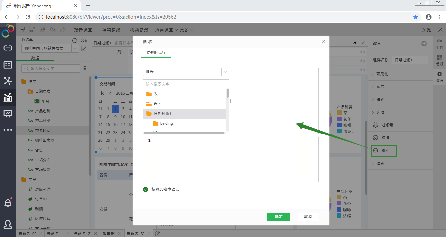The width and height of the screenshot is (446, 237).
Task: Expand the 布局 settings section
Action: click(380, 87)
